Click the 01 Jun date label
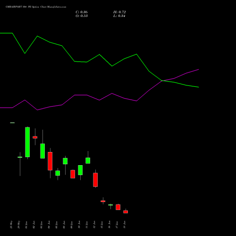 pos(26,225)
